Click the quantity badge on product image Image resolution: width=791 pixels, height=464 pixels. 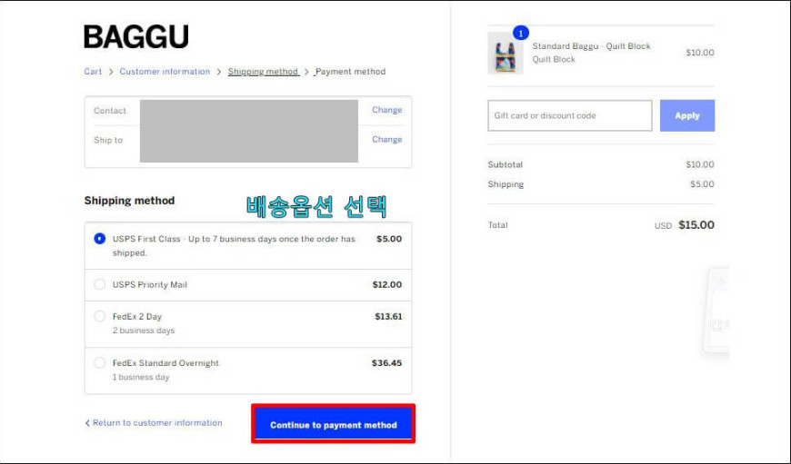click(x=521, y=34)
